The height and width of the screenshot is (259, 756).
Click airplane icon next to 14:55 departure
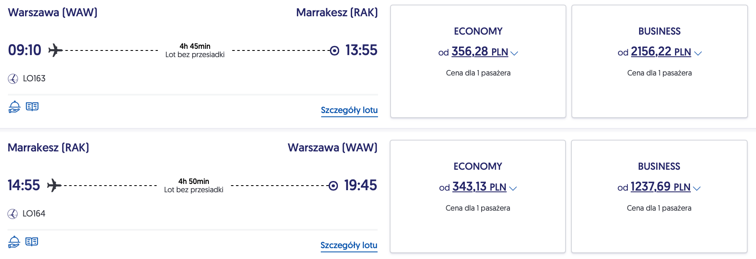(x=54, y=185)
